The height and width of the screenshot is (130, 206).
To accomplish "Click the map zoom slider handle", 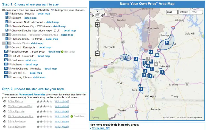I will click(x=97, y=37).
